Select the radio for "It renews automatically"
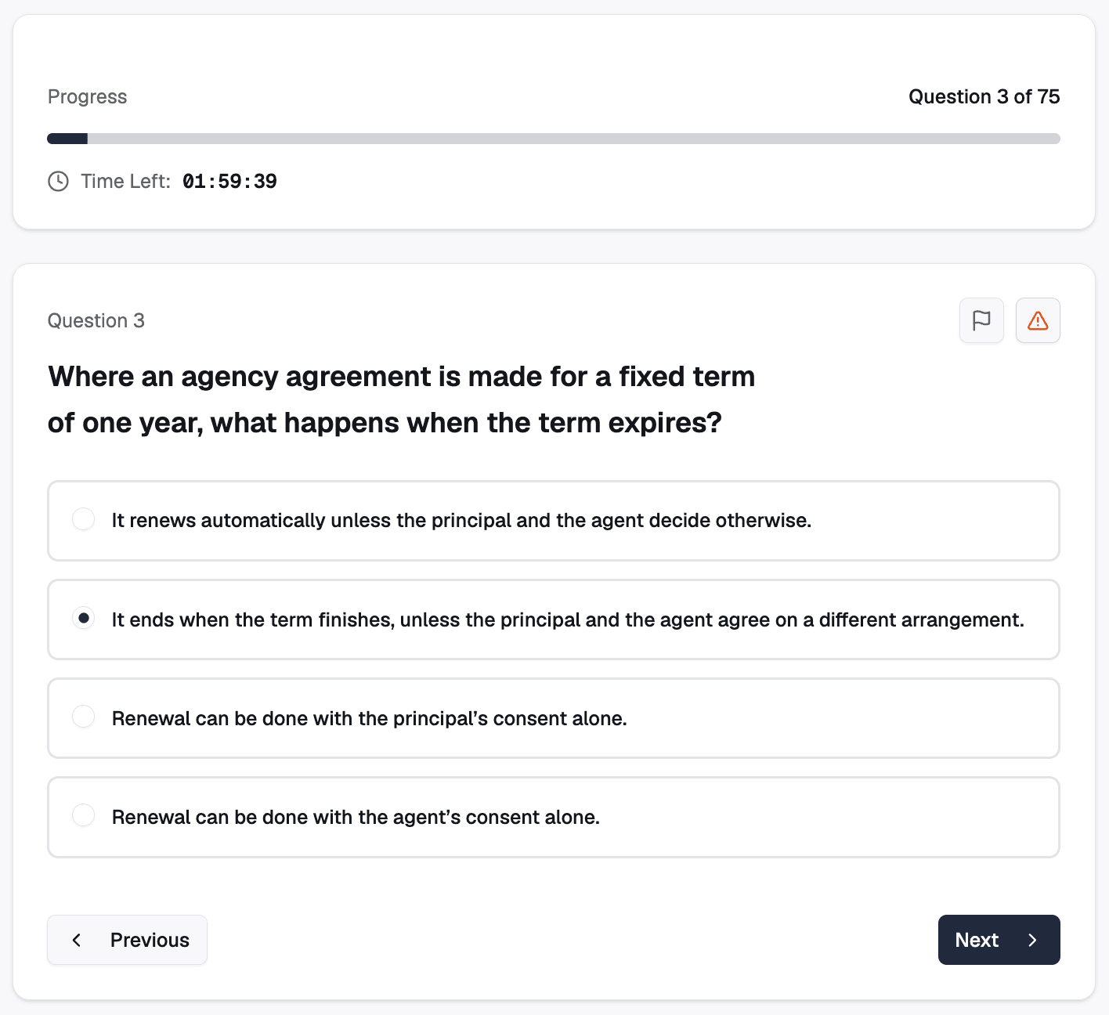Screen dimensions: 1109x1015 (x=84, y=520)
